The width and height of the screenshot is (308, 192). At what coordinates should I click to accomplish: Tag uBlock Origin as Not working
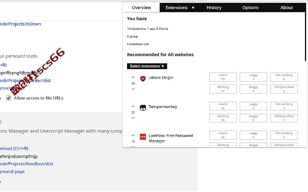tap(284, 77)
